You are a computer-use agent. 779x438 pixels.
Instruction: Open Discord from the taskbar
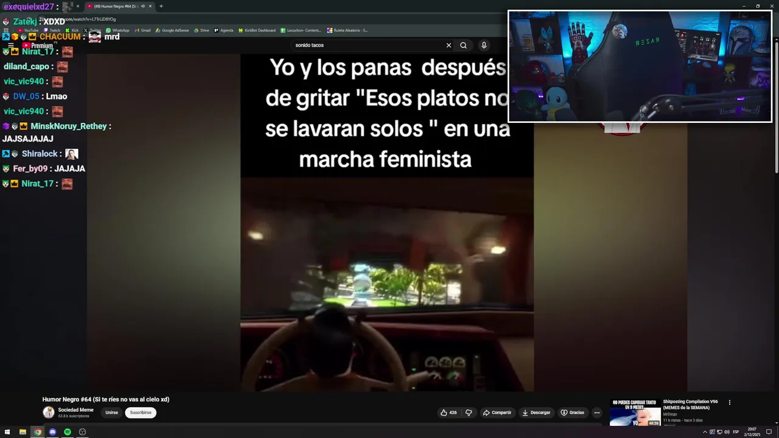pyautogui.click(x=52, y=432)
